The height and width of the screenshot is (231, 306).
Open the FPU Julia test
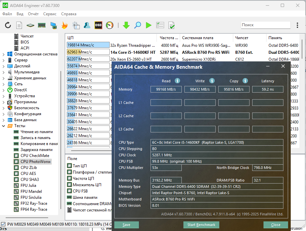pyautogui.click(x=28, y=186)
